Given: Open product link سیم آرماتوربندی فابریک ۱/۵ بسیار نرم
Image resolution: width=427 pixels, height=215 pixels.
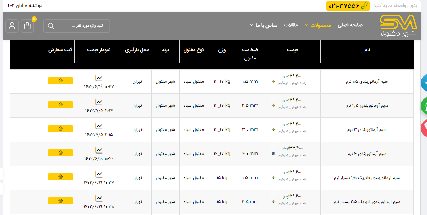Looking at the screenshot, I should coord(367,178).
